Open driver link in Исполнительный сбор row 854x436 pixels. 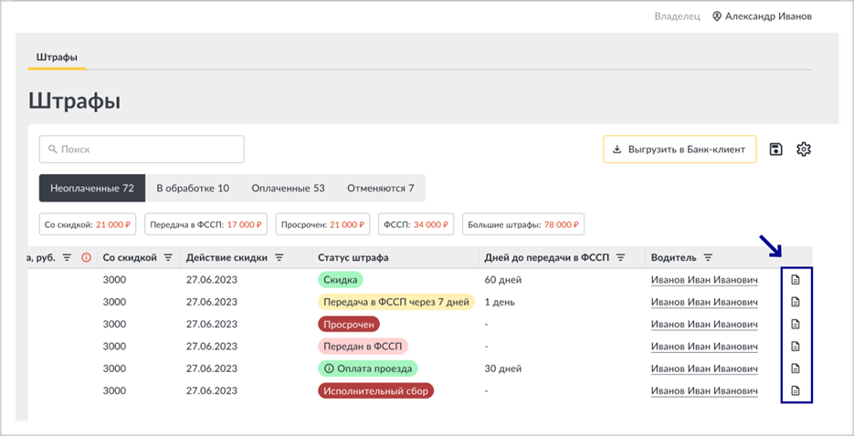tap(704, 391)
